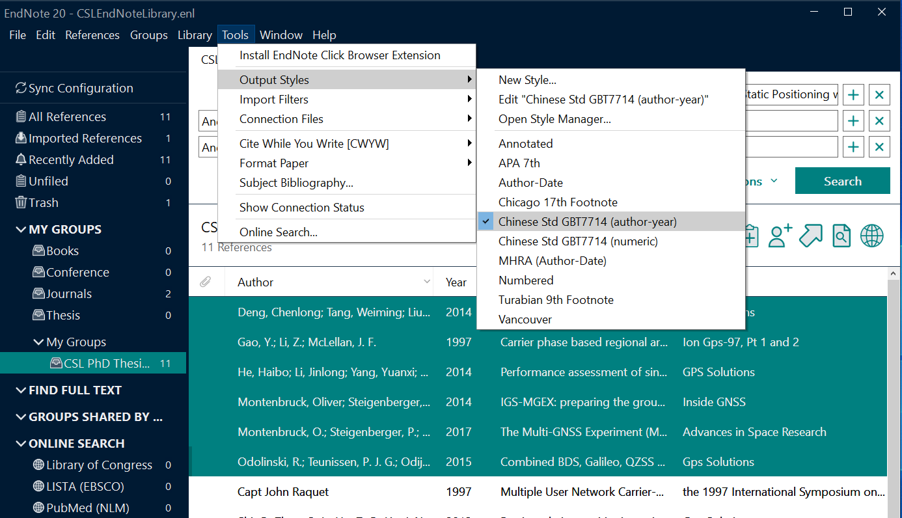Open Cite While You Write submenu

[347, 144]
